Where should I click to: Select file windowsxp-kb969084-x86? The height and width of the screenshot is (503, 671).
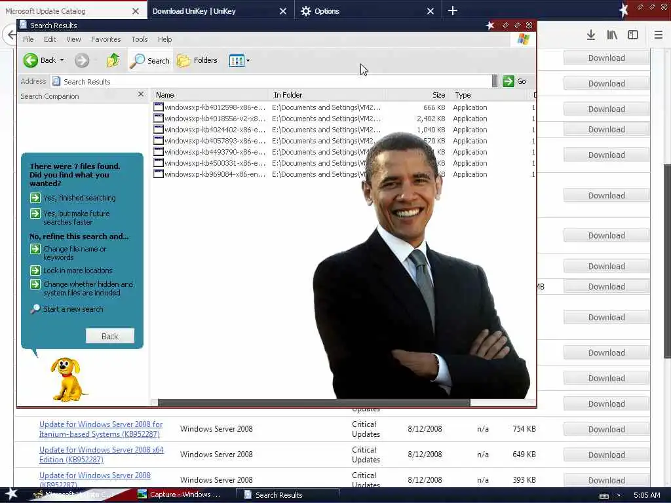click(210, 174)
